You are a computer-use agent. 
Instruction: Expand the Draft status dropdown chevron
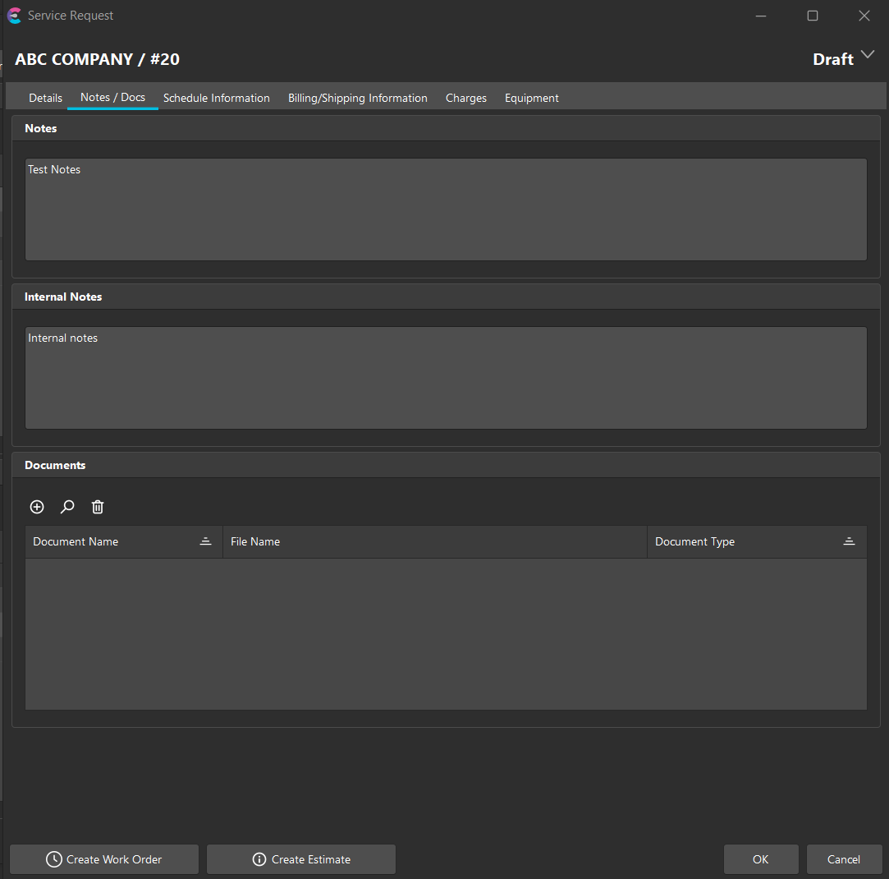pos(868,58)
